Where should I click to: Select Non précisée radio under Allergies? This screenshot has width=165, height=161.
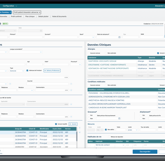pos(106,53)
